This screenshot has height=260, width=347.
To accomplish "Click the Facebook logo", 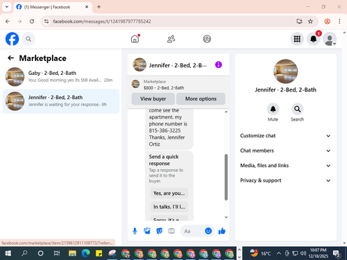I will pyautogui.click(x=12, y=39).
